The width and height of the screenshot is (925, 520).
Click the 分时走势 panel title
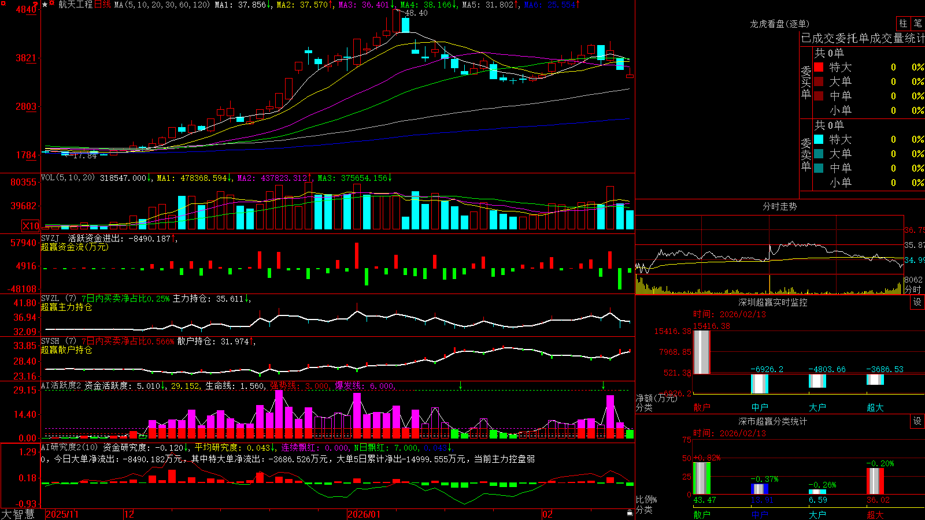pos(780,206)
